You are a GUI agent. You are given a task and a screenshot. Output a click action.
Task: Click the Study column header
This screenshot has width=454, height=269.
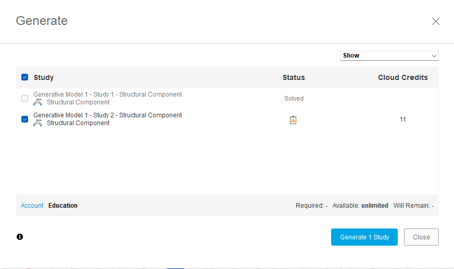tap(44, 77)
